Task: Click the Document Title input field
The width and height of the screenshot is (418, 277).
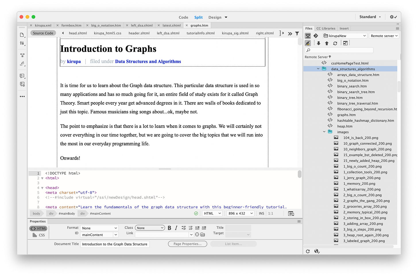Action: click(115, 244)
